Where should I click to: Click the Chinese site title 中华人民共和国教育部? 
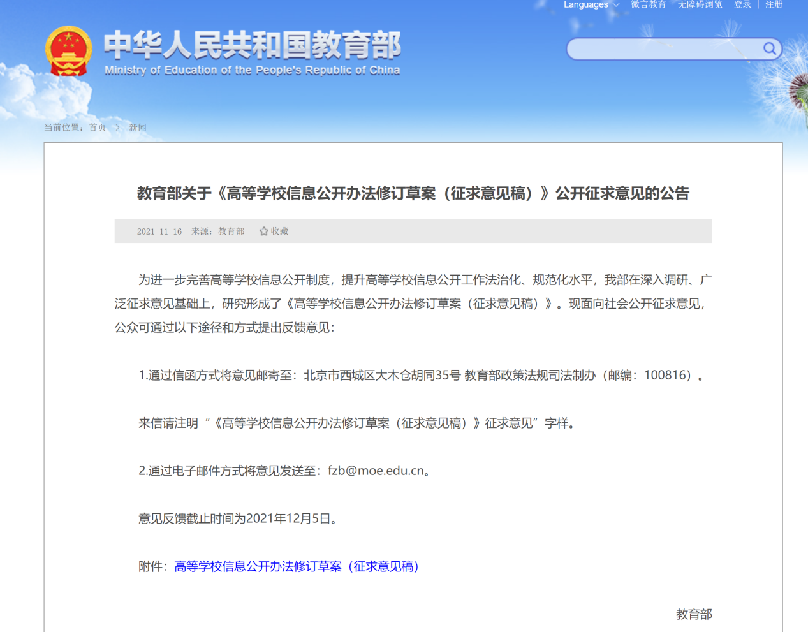point(252,45)
